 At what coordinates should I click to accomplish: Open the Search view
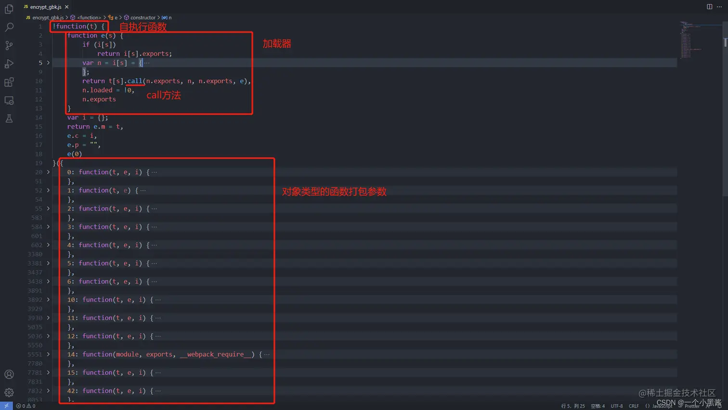pos(9,26)
